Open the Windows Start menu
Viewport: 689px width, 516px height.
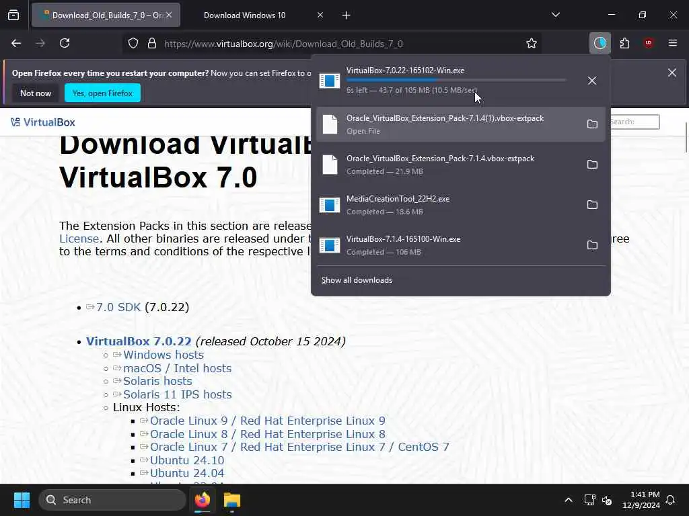pos(22,500)
